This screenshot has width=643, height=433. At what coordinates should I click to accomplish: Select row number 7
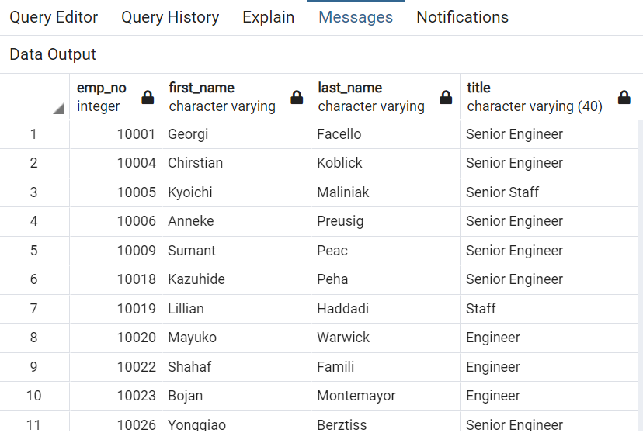point(34,309)
